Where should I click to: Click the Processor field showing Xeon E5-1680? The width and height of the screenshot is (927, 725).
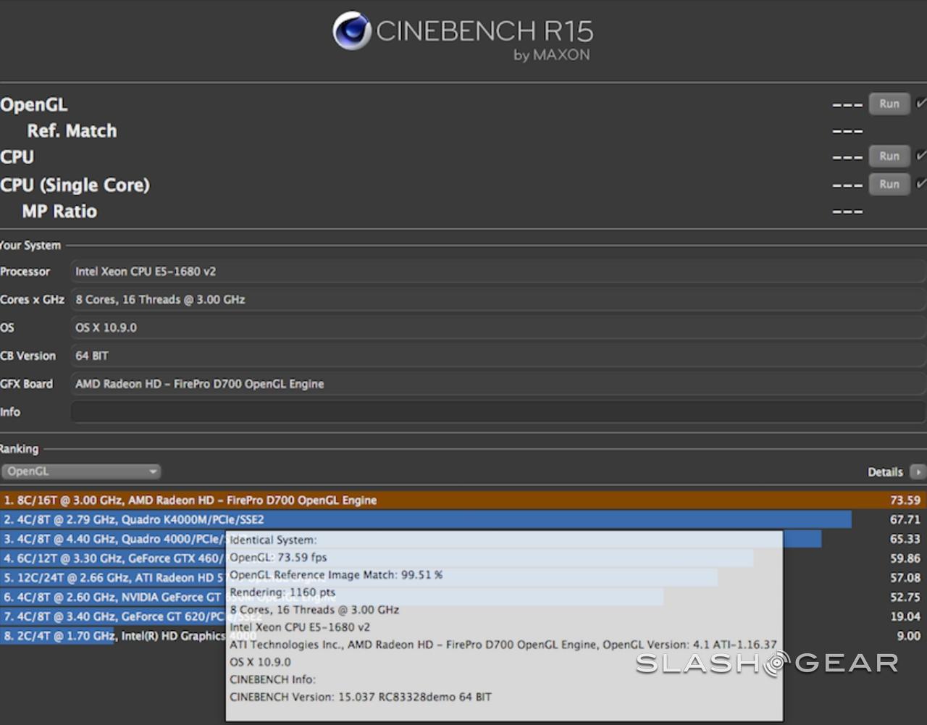497,272
